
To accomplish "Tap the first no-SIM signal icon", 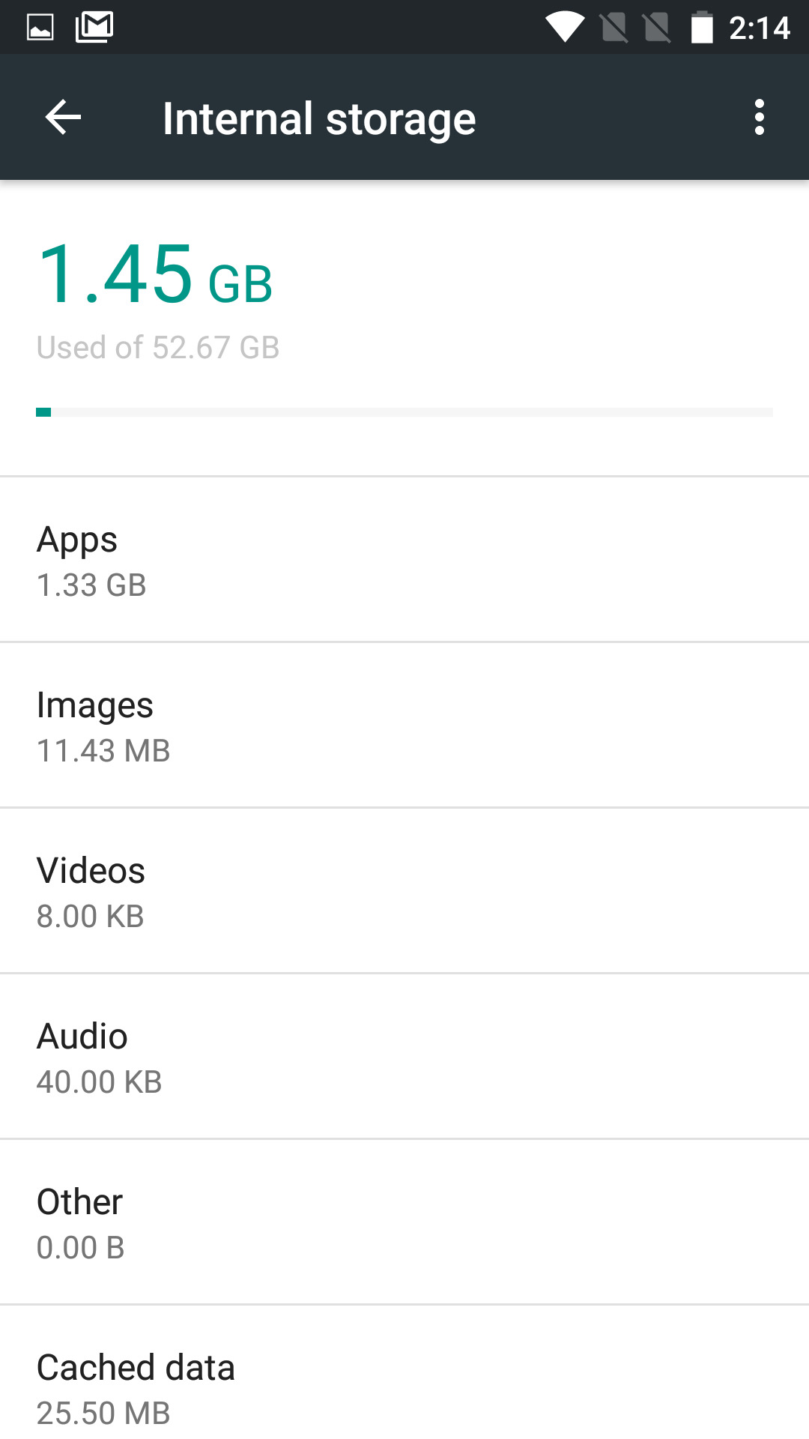I will coord(614,28).
